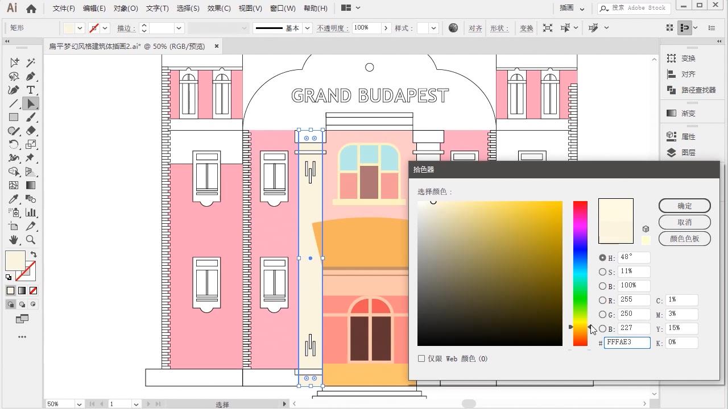
Task: Click the hue spectrum slider bar
Action: click(580, 273)
